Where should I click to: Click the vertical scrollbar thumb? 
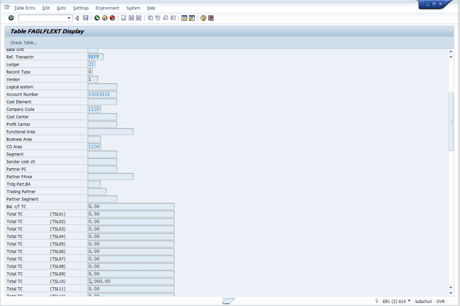tap(451, 121)
